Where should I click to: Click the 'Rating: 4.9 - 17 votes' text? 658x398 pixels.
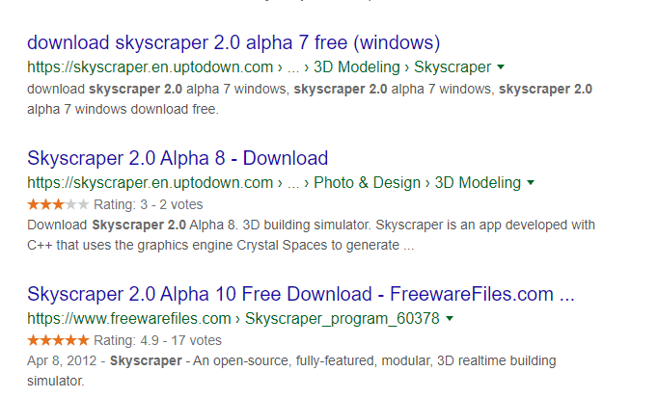coord(157,340)
